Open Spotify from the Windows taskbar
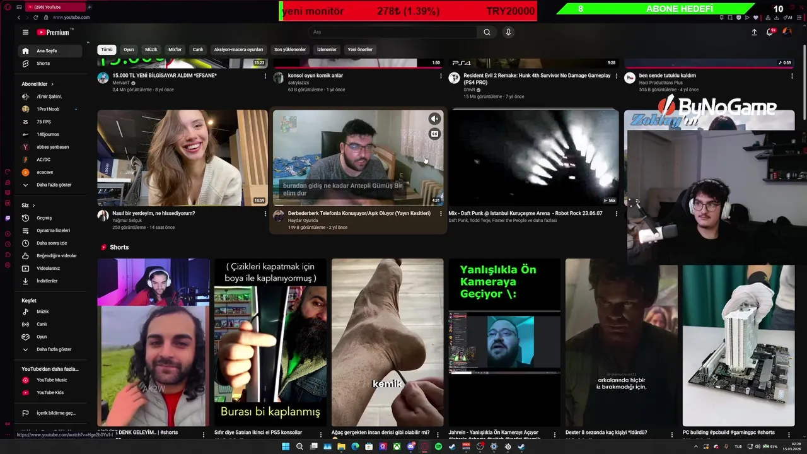807x454 pixels. pyautogui.click(x=439, y=446)
